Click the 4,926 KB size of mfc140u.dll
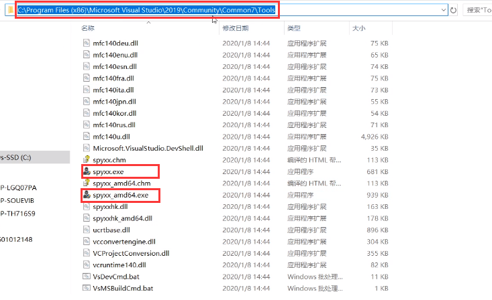Image resolution: width=492 pixels, height=300 pixels. click(x=375, y=137)
